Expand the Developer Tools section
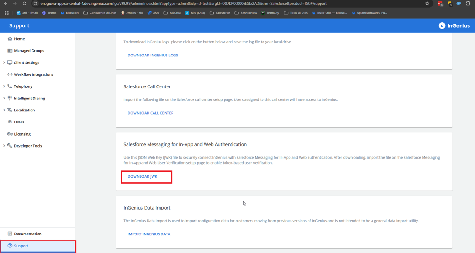This screenshot has height=253, width=475. point(4,146)
